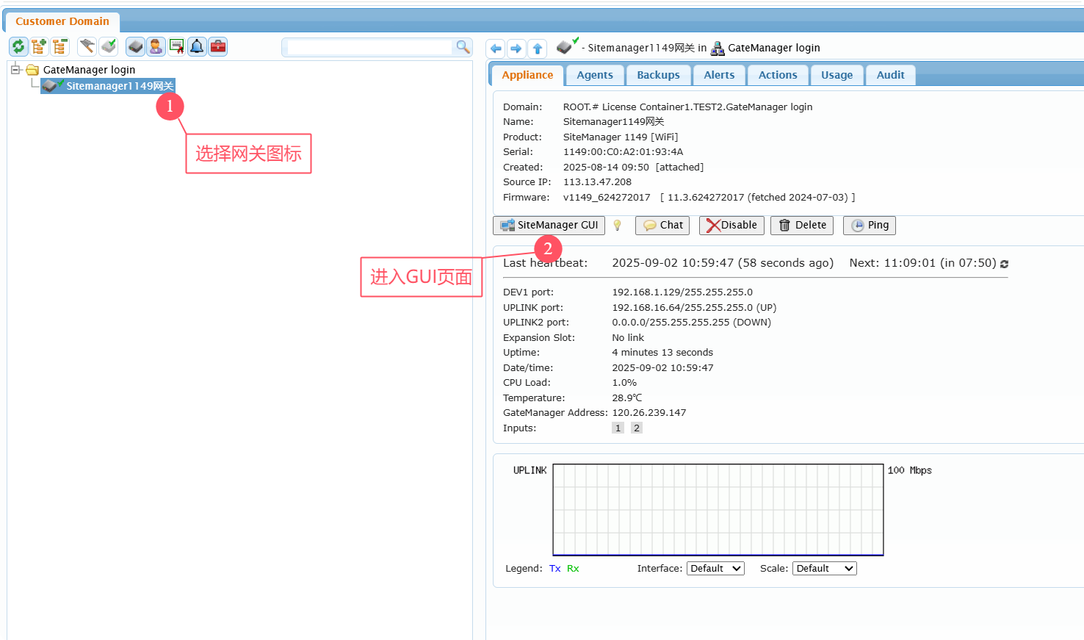This screenshot has height=640, width=1084.
Task: Click inside the tree search field
Action: [x=369, y=47]
